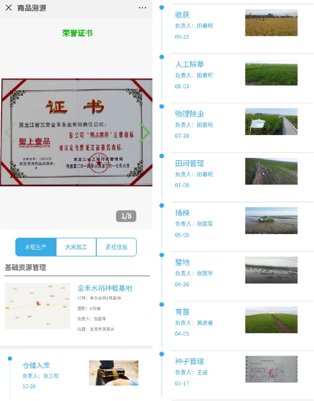The height and width of the screenshot is (401, 314).
Task: Open the three-dot more options menu
Action: 142,8
